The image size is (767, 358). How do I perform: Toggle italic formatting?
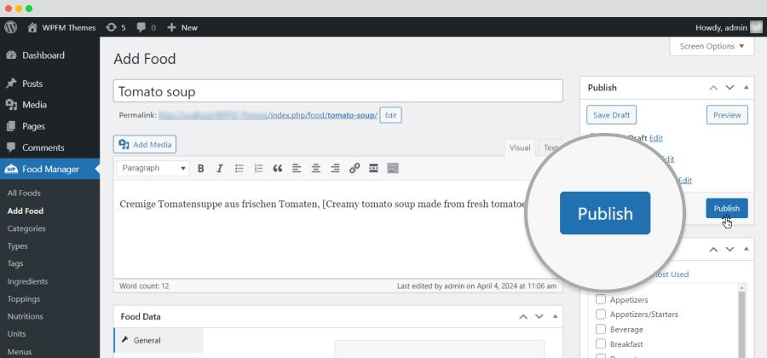[x=220, y=168]
